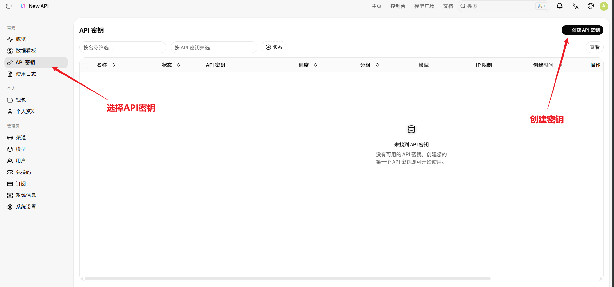Click the 模型 column header in table
Screen dimensions: 614x287
click(423, 65)
